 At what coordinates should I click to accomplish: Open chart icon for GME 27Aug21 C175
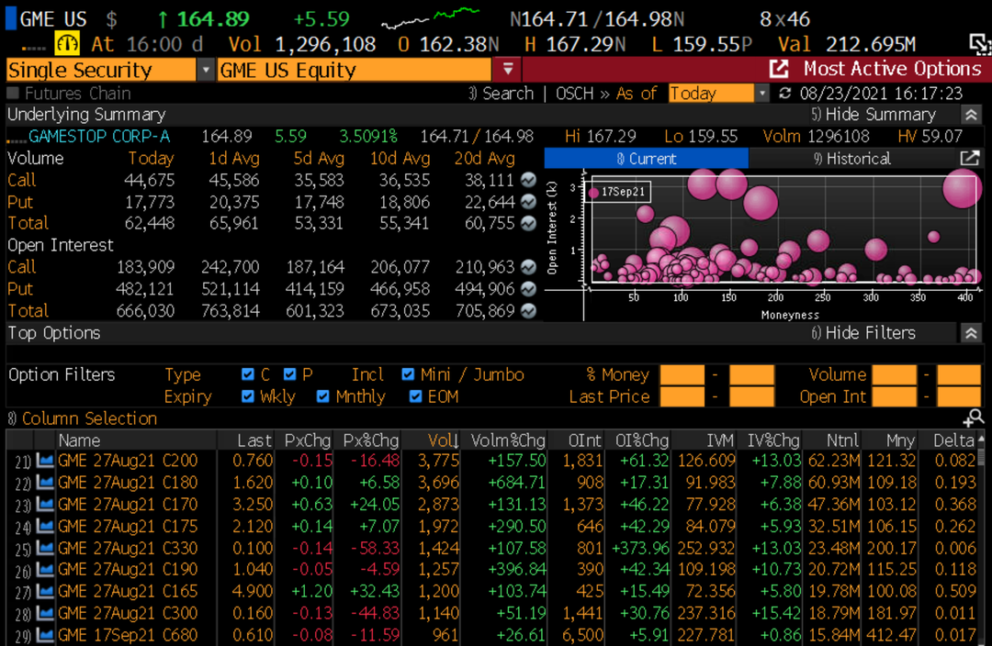pos(44,526)
